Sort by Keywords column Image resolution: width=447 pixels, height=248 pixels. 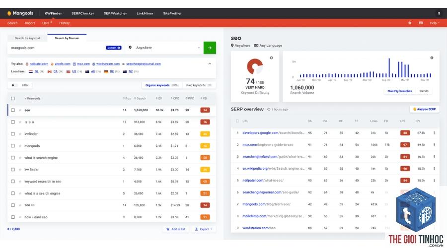click(32, 99)
